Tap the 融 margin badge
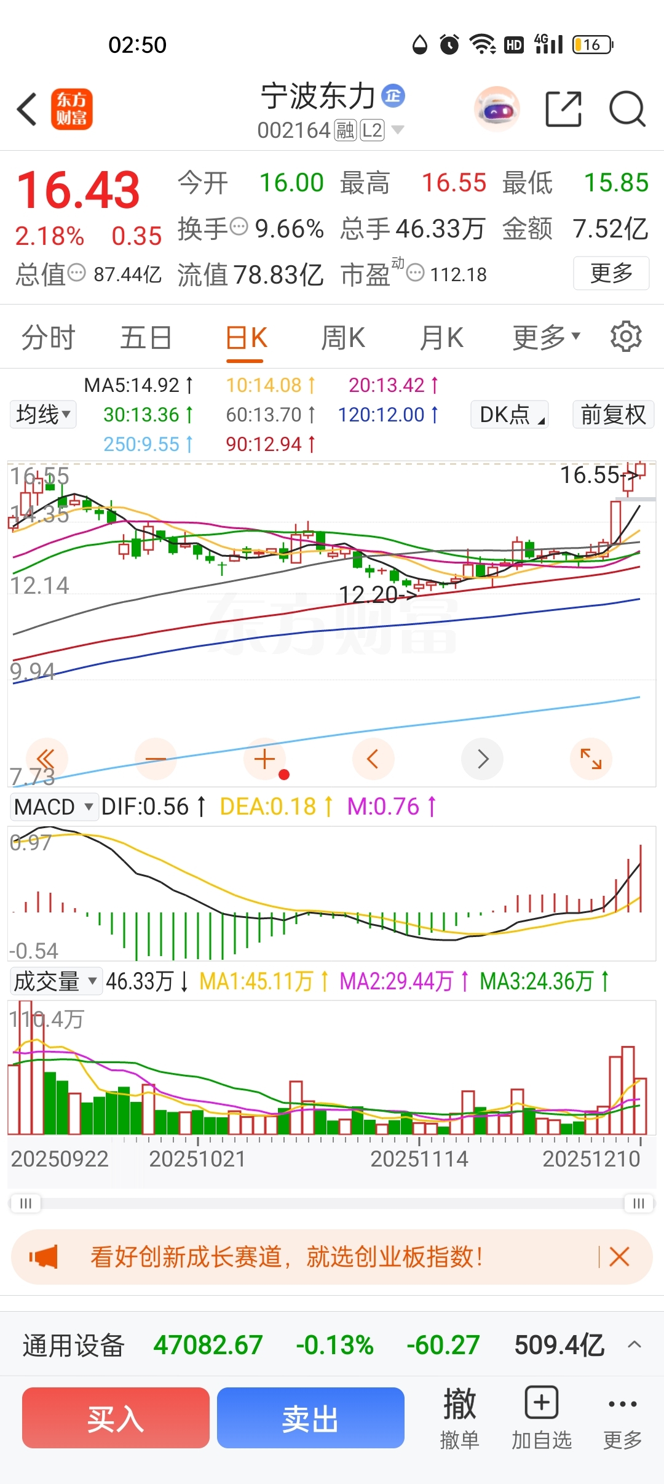 click(x=346, y=130)
